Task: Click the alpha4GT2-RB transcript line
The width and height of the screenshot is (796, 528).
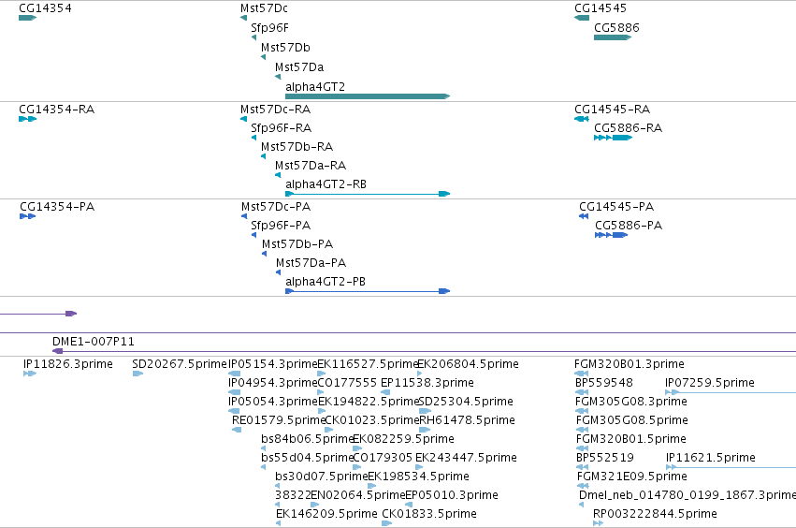Action: (x=368, y=194)
